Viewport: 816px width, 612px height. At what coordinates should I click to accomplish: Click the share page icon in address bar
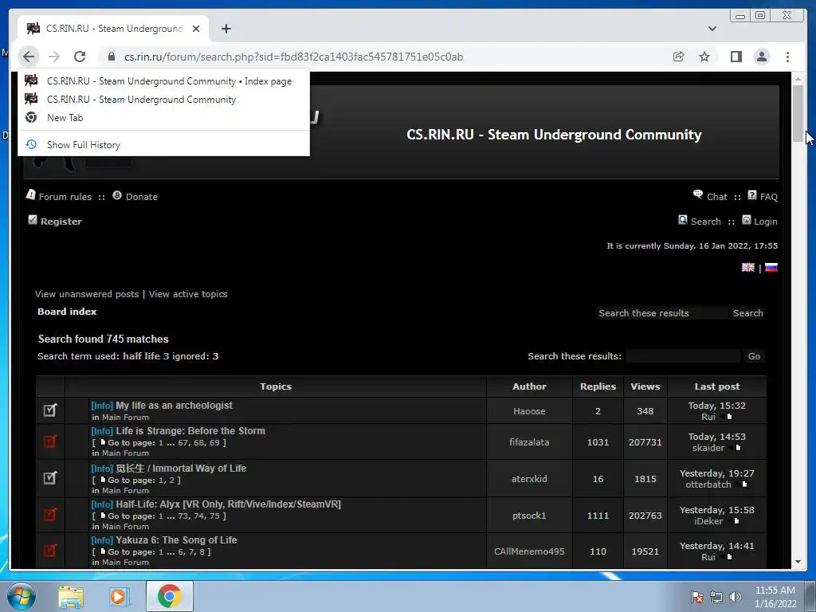pyautogui.click(x=679, y=57)
